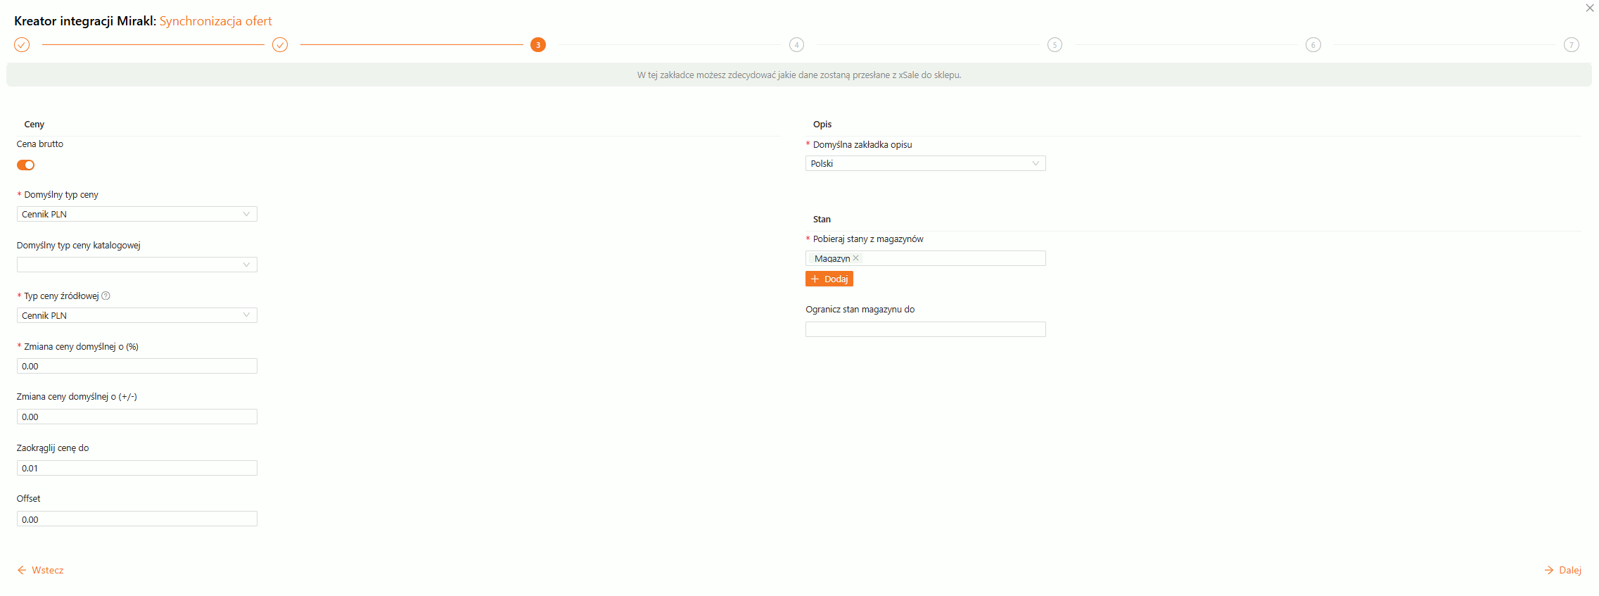The width and height of the screenshot is (1599, 596).
Task: Jump to wizard step 5 circle
Action: (x=1055, y=45)
